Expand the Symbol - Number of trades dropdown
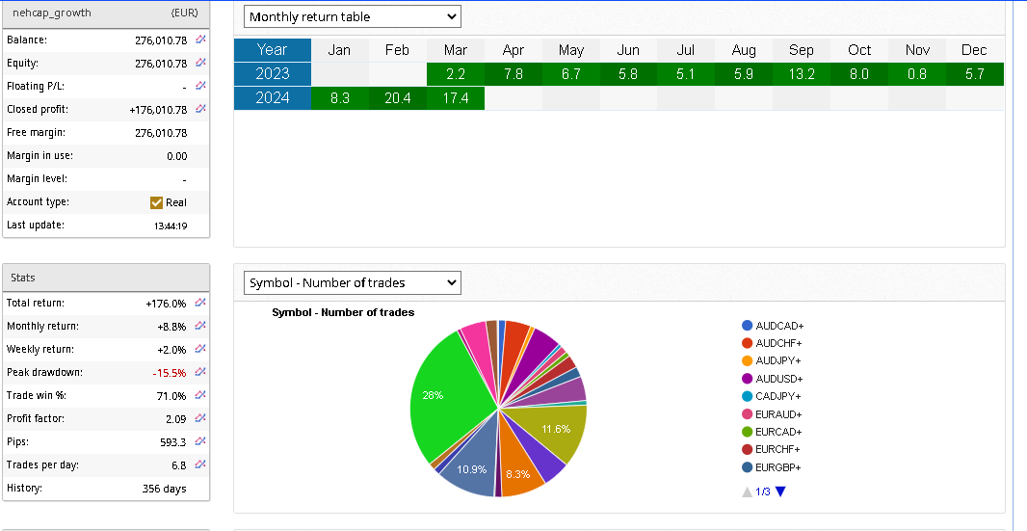 click(x=352, y=282)
